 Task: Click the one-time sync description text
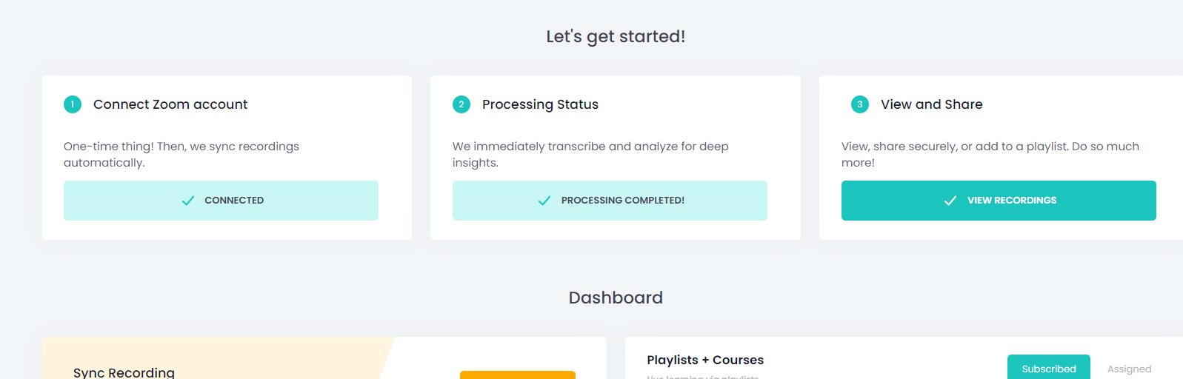[x=181, y=154]
